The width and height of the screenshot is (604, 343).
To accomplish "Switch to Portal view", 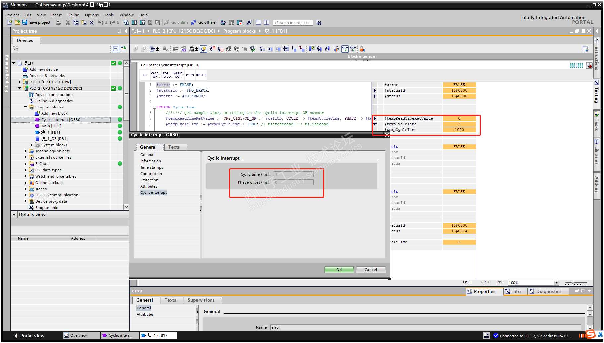I will (30, 336).
